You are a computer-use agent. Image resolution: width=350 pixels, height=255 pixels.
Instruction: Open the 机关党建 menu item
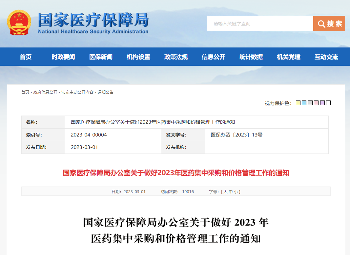click(289, 57)
